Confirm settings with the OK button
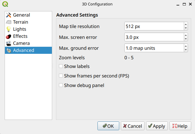 point(108,126)
